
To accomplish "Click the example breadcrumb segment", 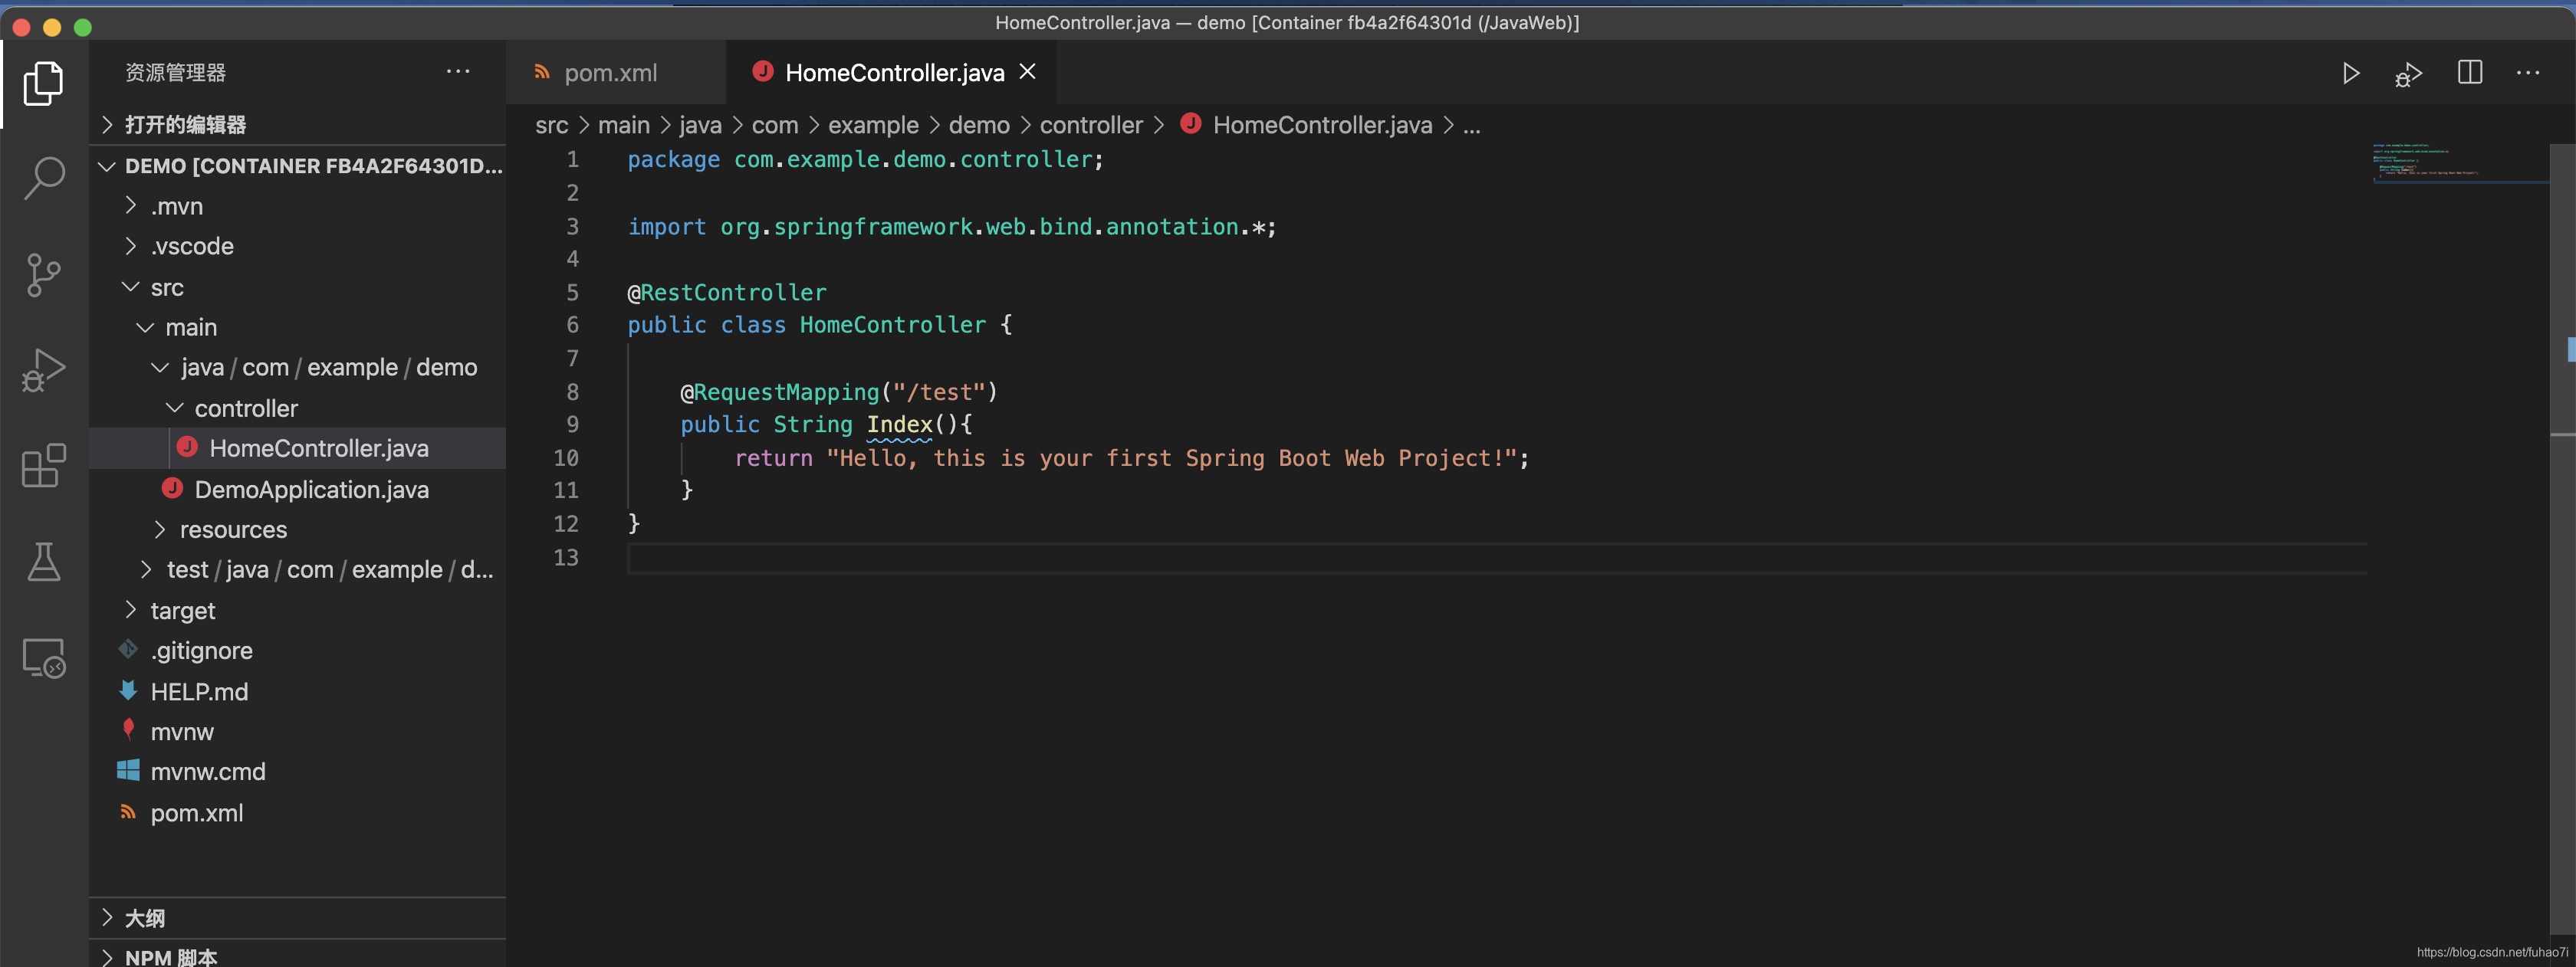I will click(x=873, y=125).
